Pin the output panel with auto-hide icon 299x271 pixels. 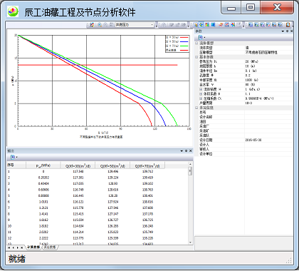point(186,151)
